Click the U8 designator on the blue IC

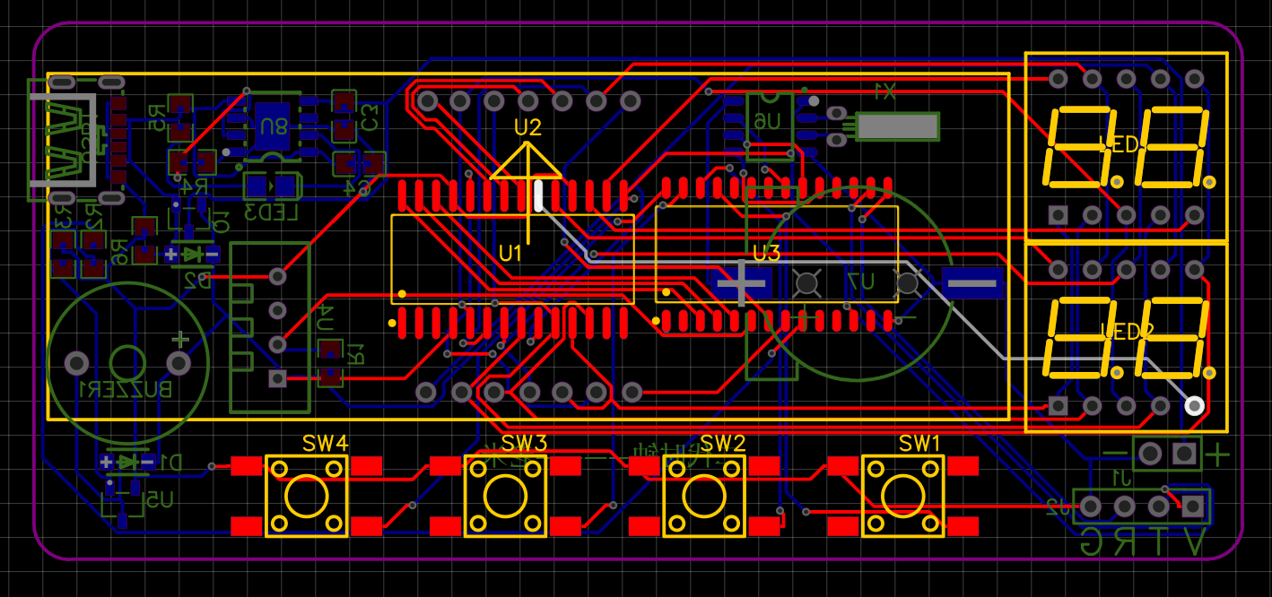[x=273, y=126]
